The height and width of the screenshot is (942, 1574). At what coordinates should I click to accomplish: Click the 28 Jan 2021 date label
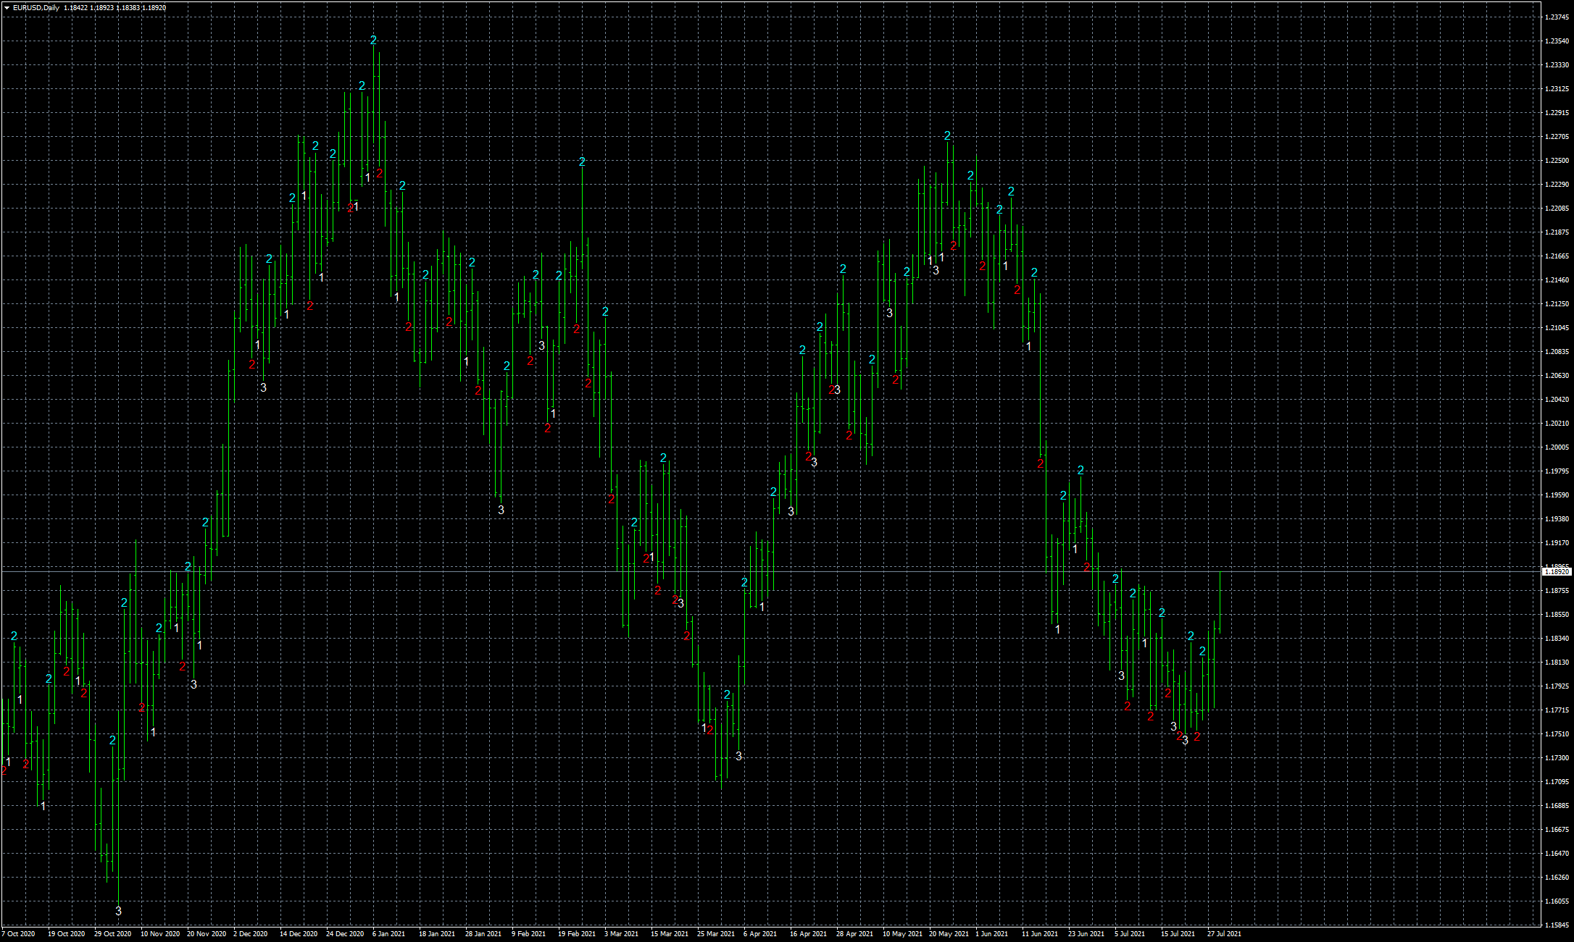pyautogui.click(x=483, y=934)
